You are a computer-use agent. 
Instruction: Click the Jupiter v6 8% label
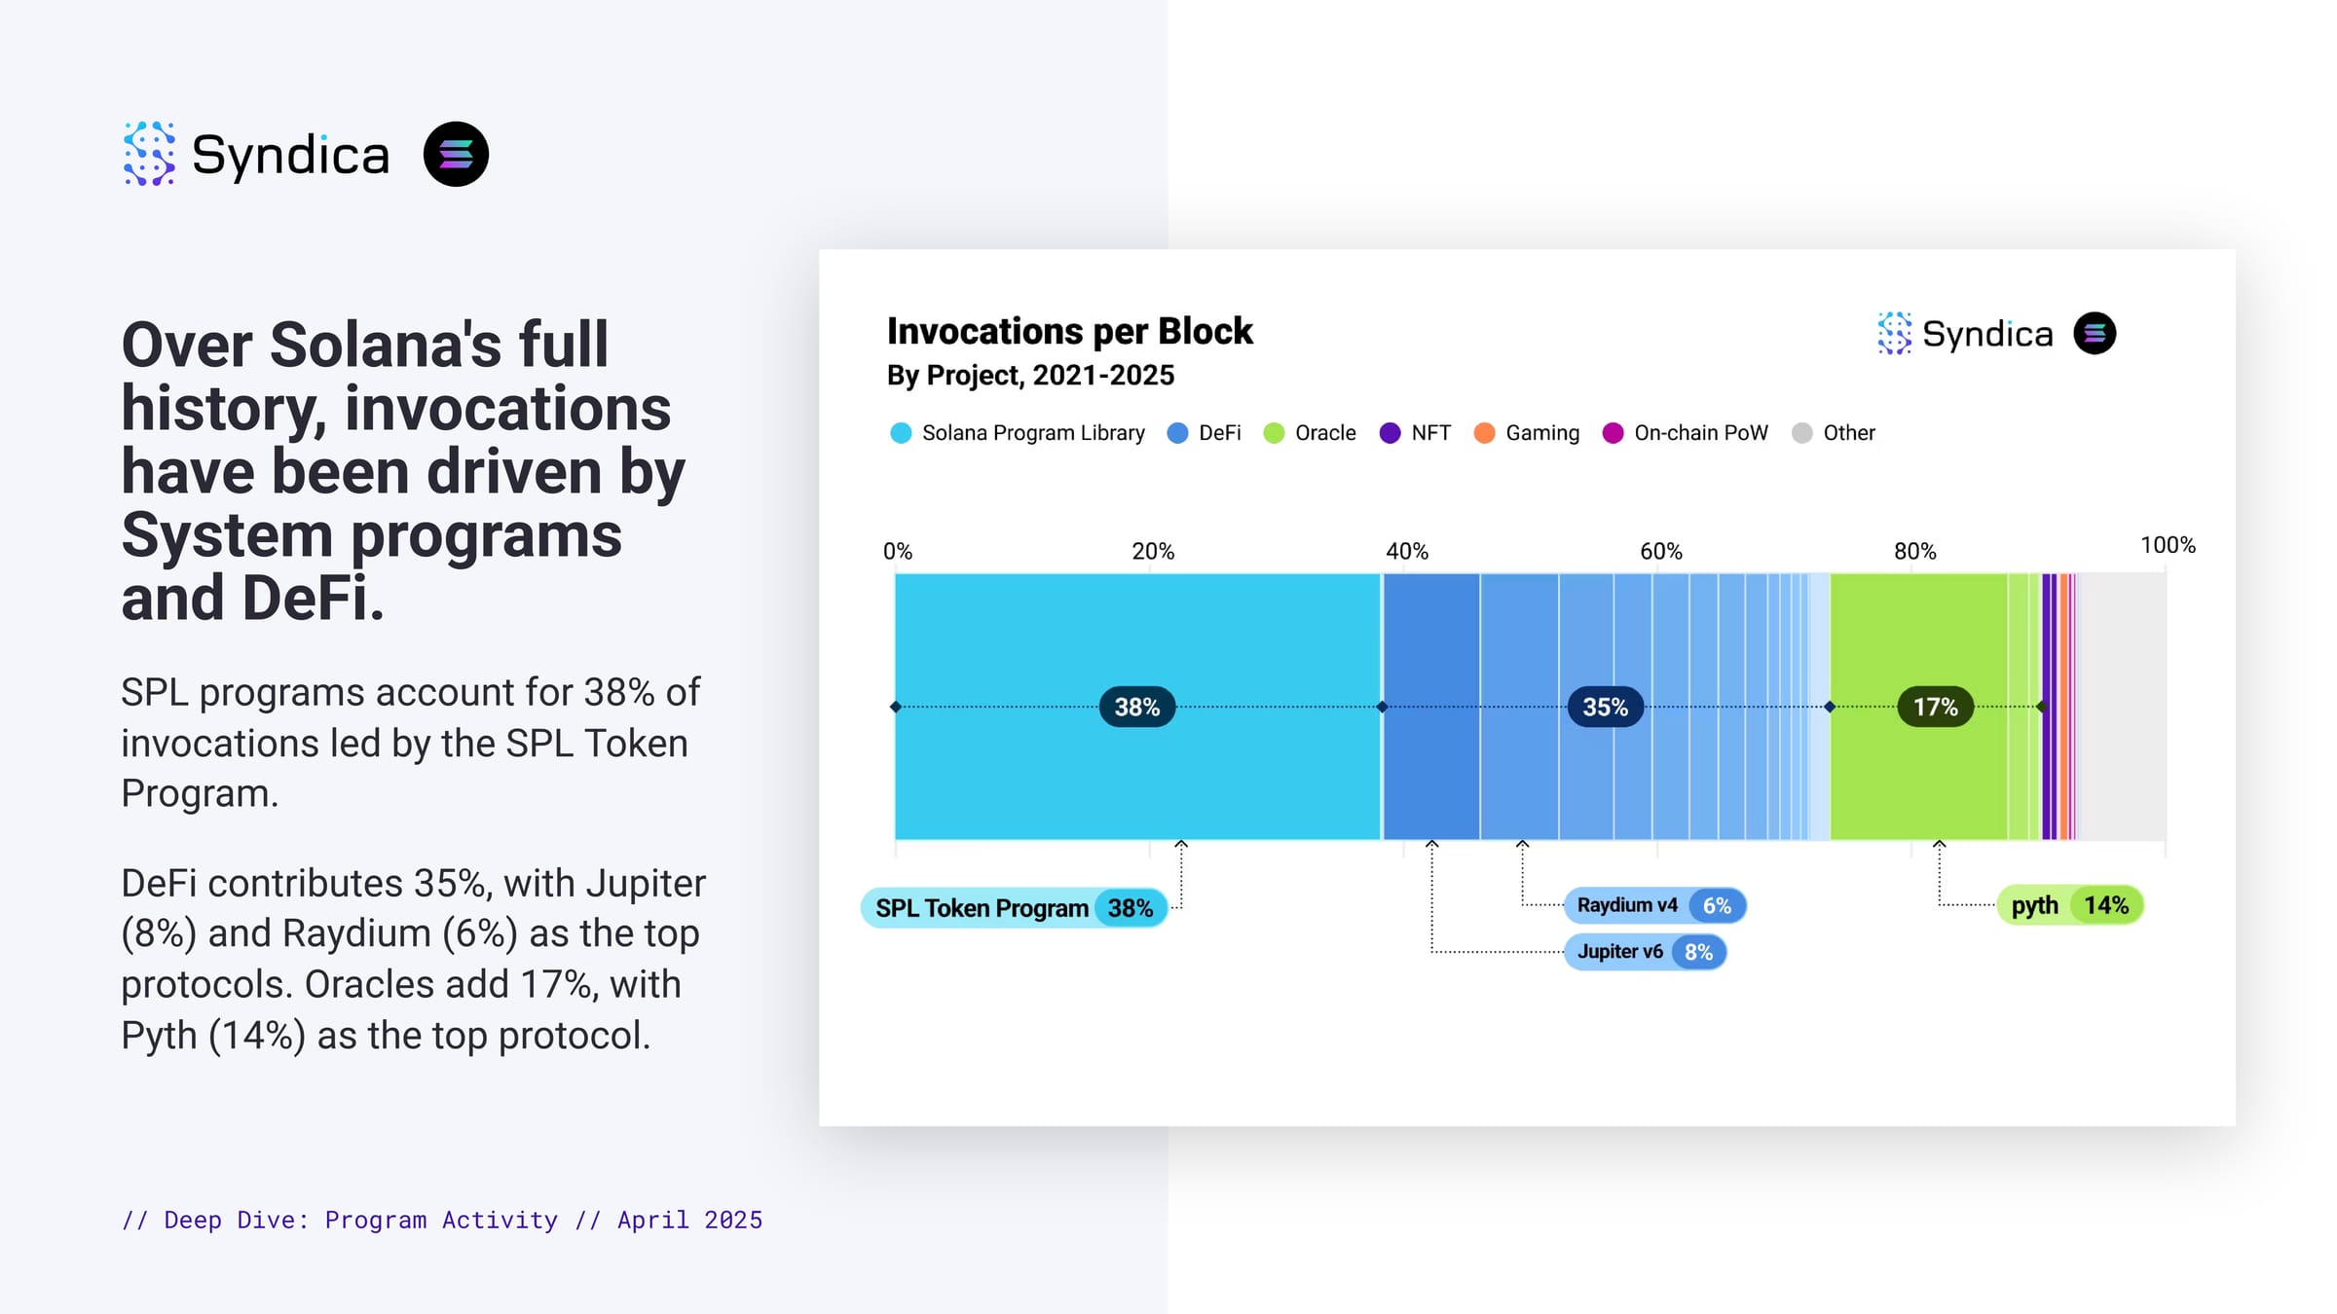(1645, 952)
